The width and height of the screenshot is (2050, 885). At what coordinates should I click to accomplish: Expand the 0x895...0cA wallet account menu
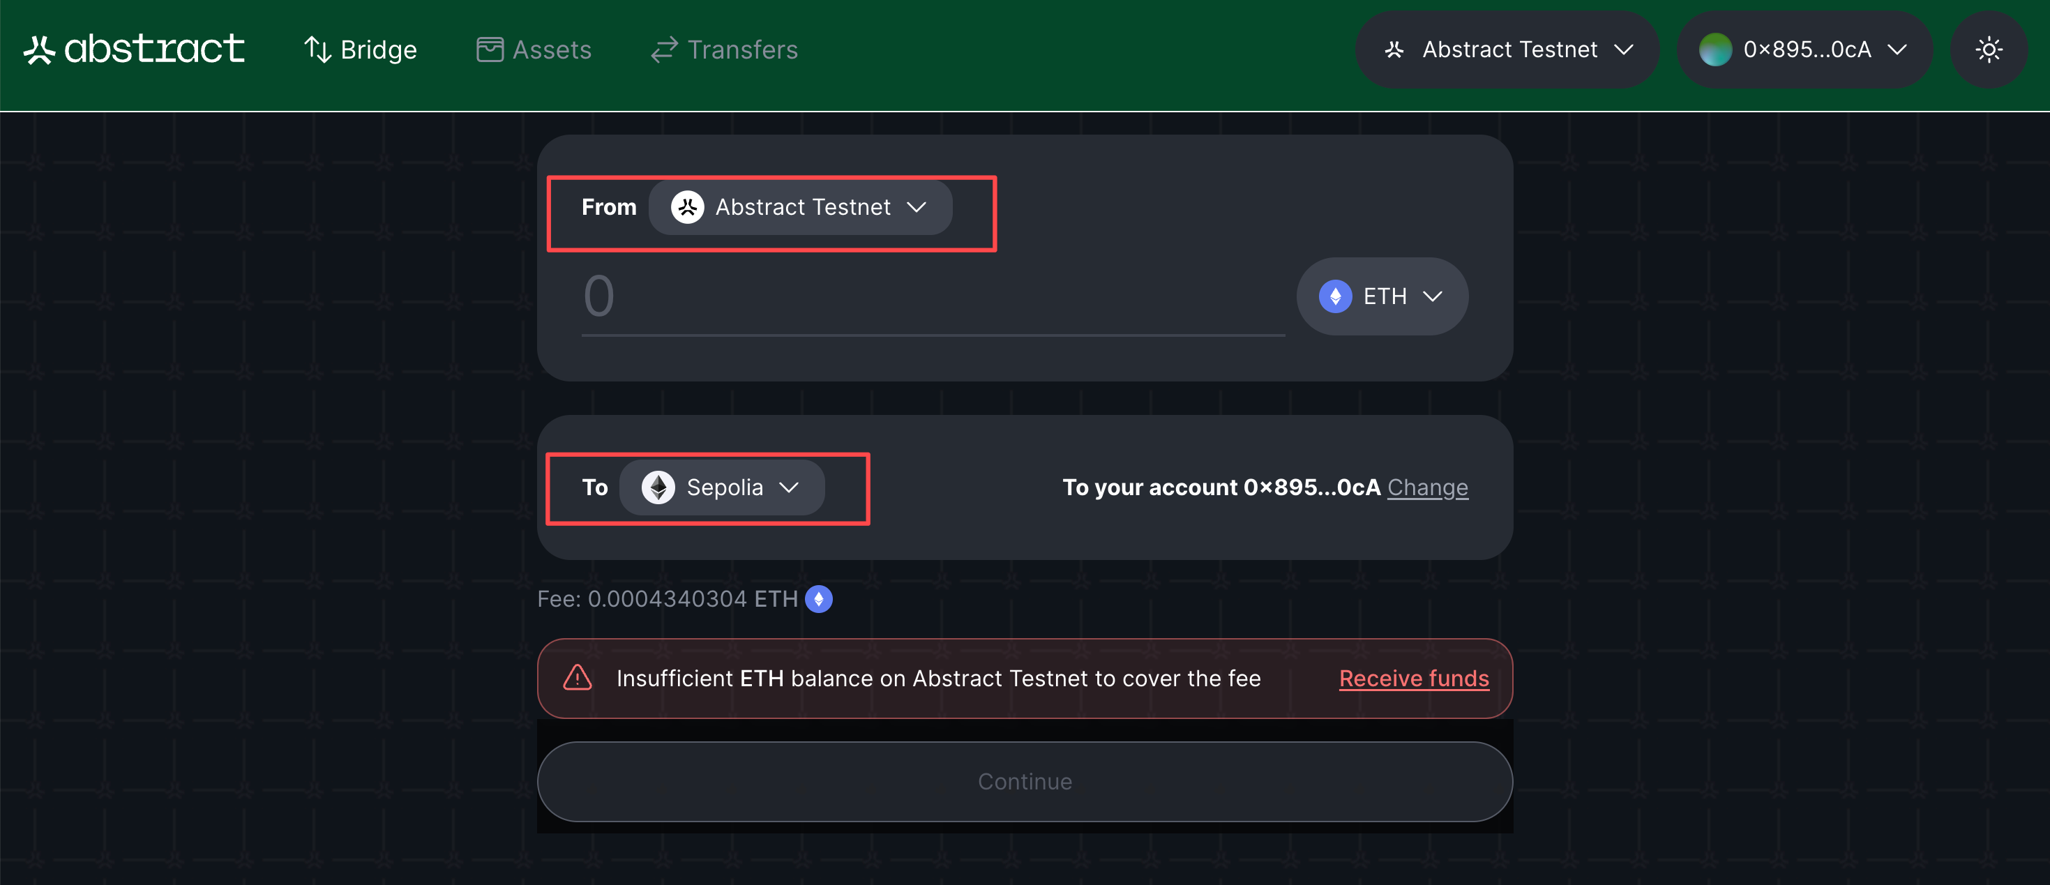point(1804,50)
